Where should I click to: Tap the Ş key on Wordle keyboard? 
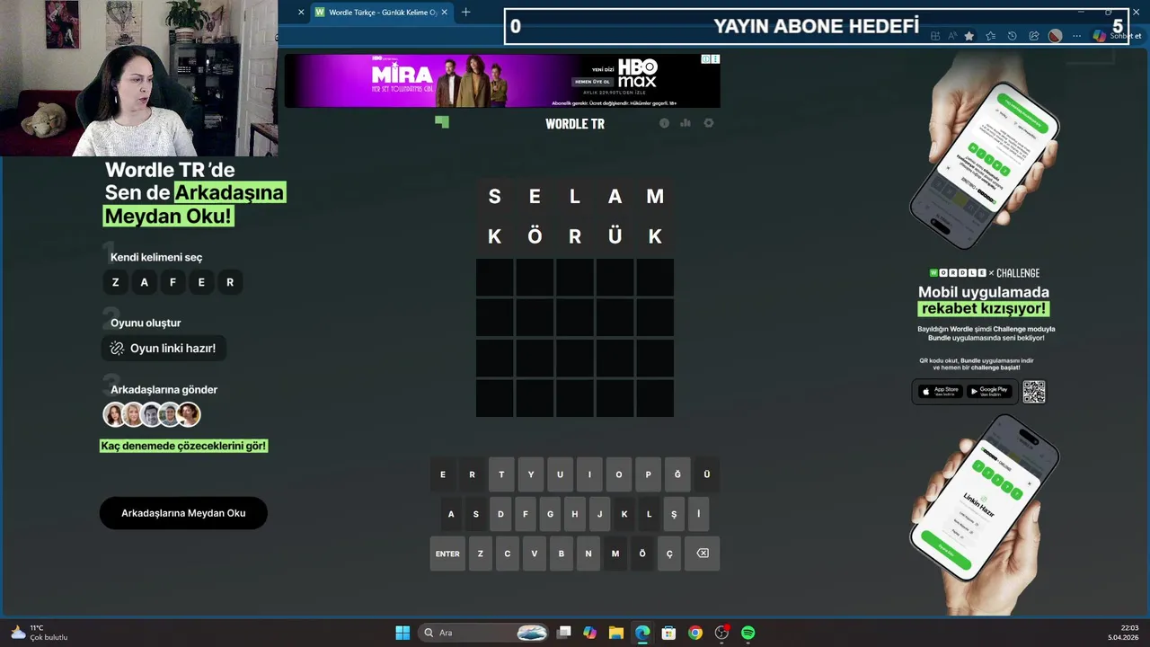click(x=674, y=514)
